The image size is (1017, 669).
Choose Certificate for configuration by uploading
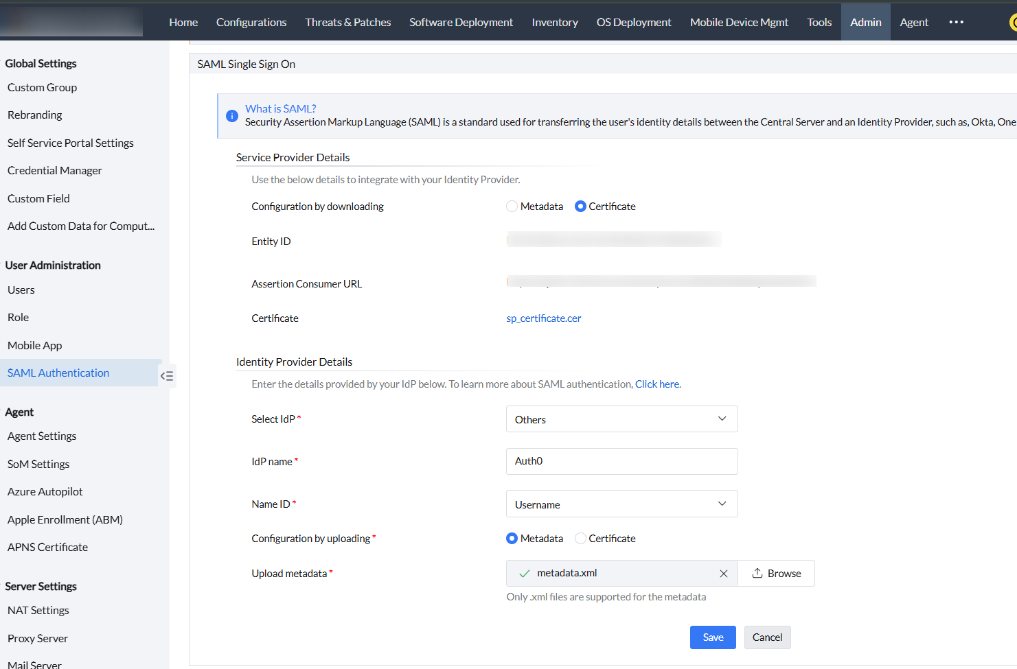tap(580, 539)
